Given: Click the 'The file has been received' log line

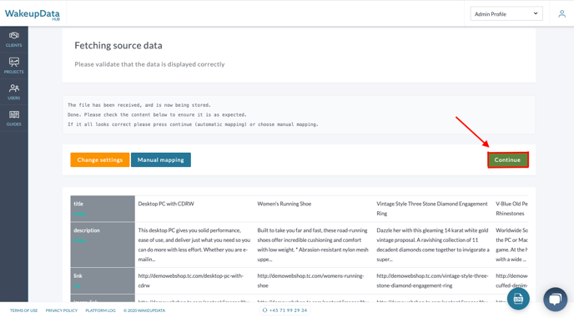Looking at the screenshot, I should point(139,105).
